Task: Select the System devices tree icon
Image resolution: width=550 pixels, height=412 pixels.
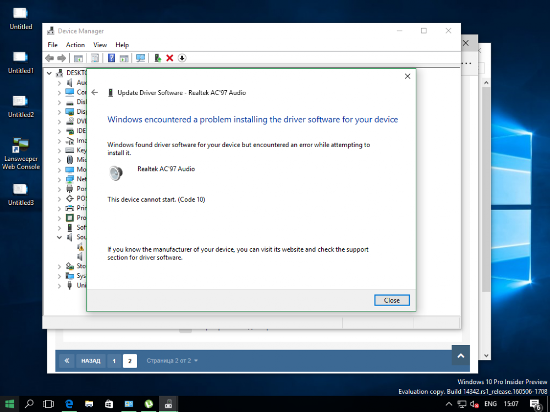Action: pos(70,276)
